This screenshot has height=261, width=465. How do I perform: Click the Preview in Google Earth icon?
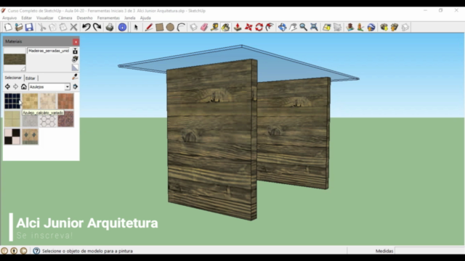[x=371, y=28]
